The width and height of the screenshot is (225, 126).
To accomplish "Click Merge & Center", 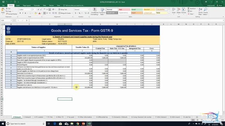I will pos(65,13).
